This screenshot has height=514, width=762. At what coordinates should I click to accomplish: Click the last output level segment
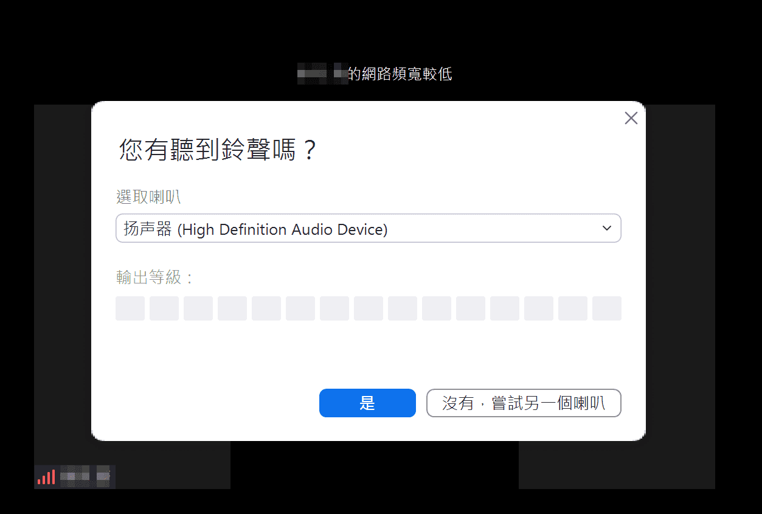pyautogui.click(x=607, y=308)
